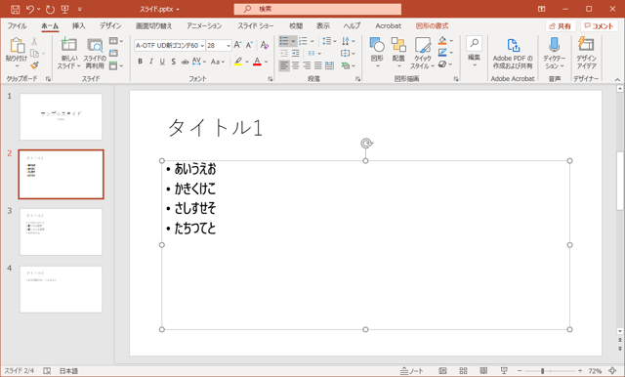
Task: Click the Comments (コメント) button
Action: coord(599,26)
